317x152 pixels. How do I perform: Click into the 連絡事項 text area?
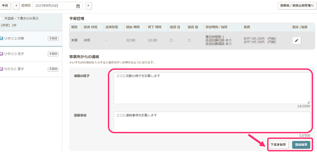(211, 121)
